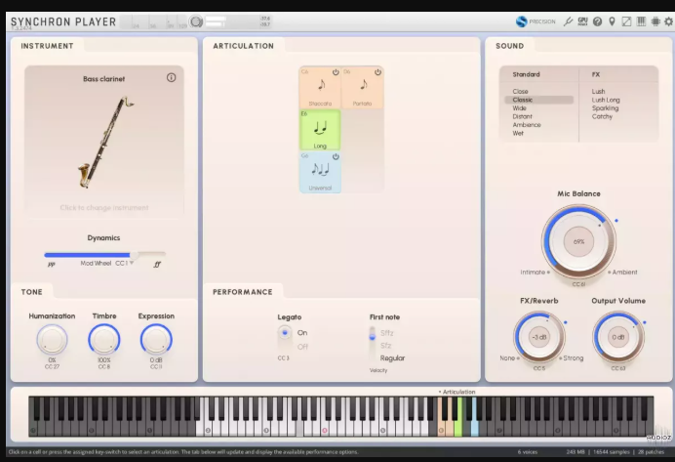Click the GPU power icon
Viewport: 675px width, 462px height.
click(582, 21)
